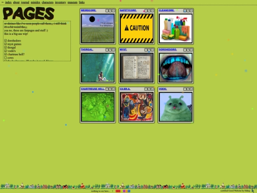Click the red counter box in footer
This screenshot has height=193, width=257.
pos(118,191)
